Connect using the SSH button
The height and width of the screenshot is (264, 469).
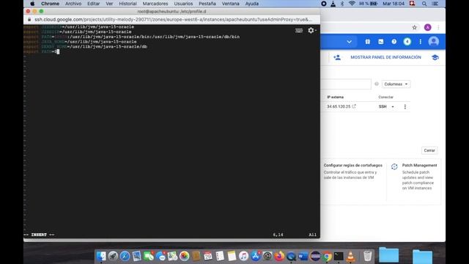(383, 106)
